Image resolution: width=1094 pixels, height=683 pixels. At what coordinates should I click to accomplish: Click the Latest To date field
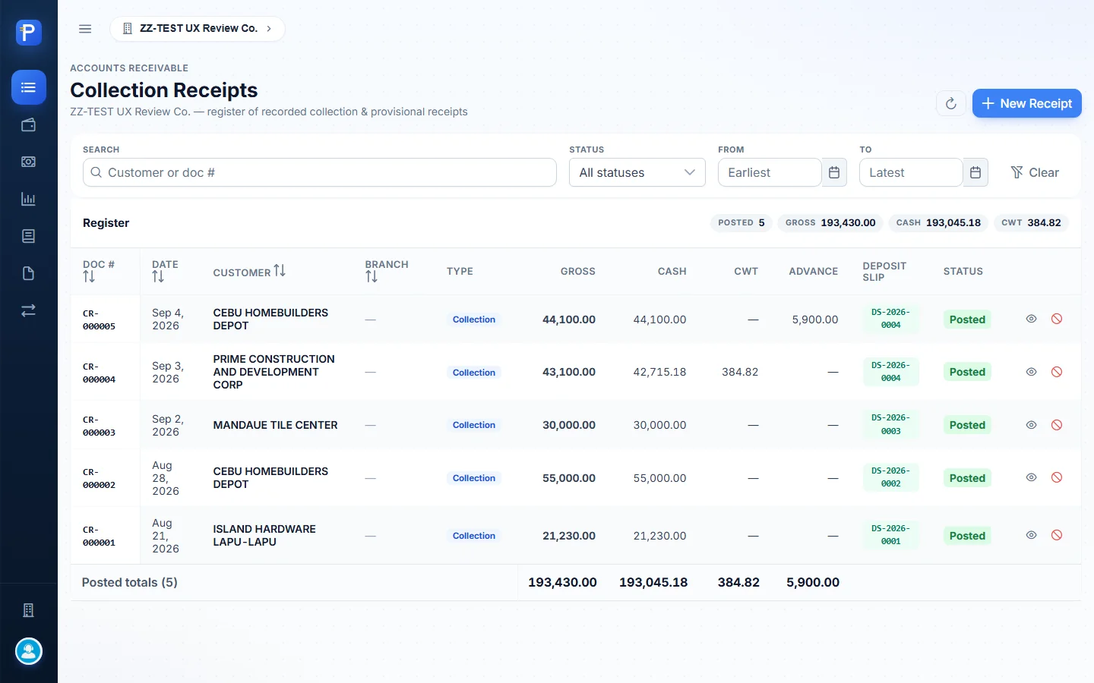[911, 172]
